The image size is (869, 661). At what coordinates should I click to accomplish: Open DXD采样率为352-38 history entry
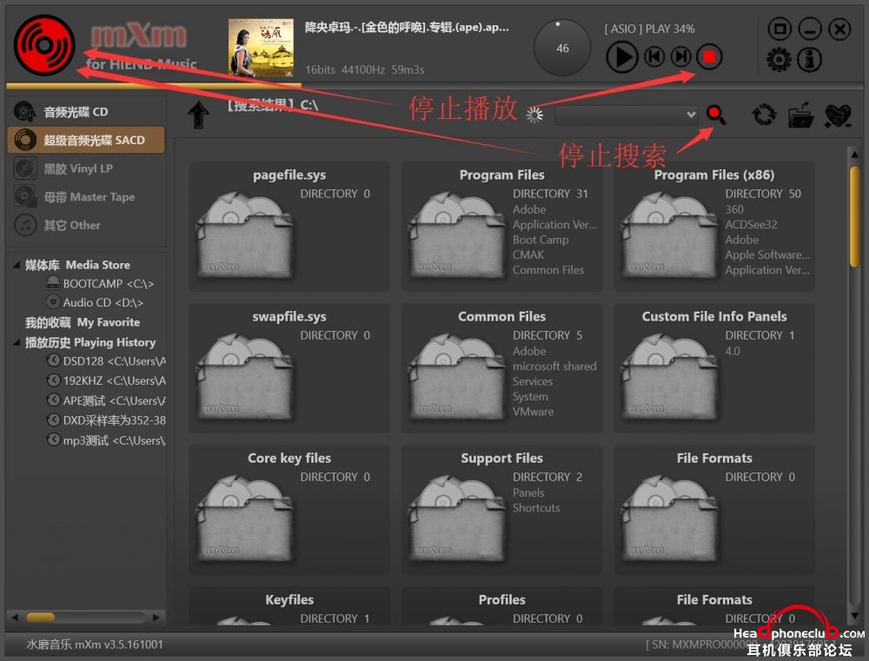(x=106, y=420)
